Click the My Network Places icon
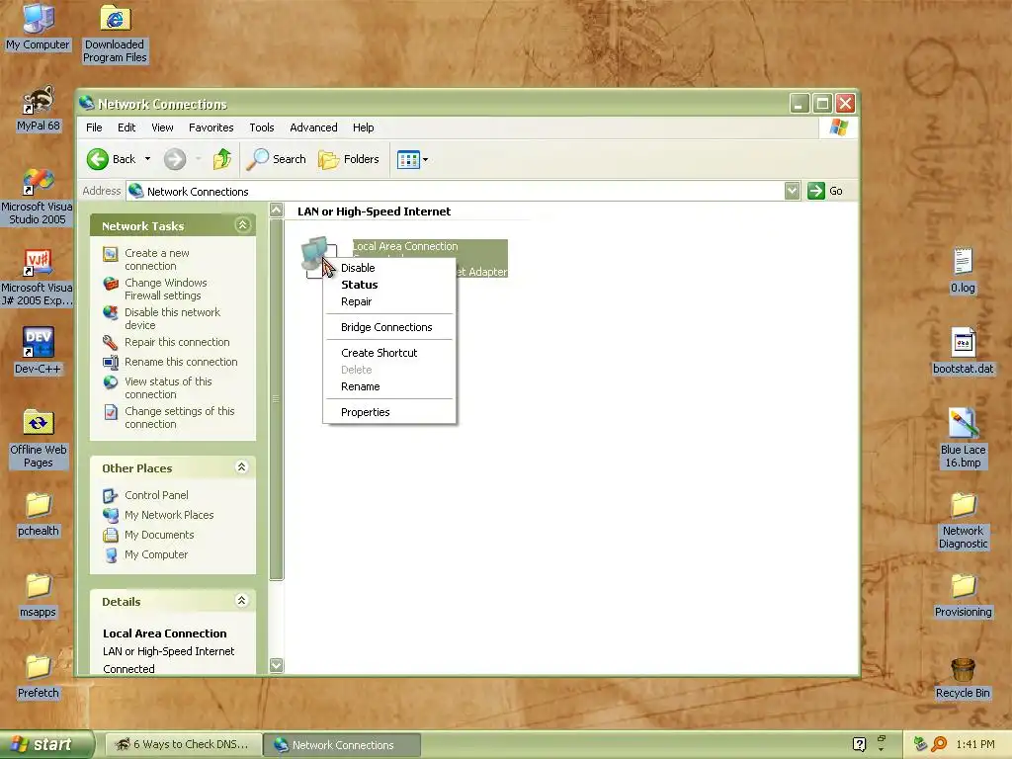Screen dimensions: 1012x759 111,515
